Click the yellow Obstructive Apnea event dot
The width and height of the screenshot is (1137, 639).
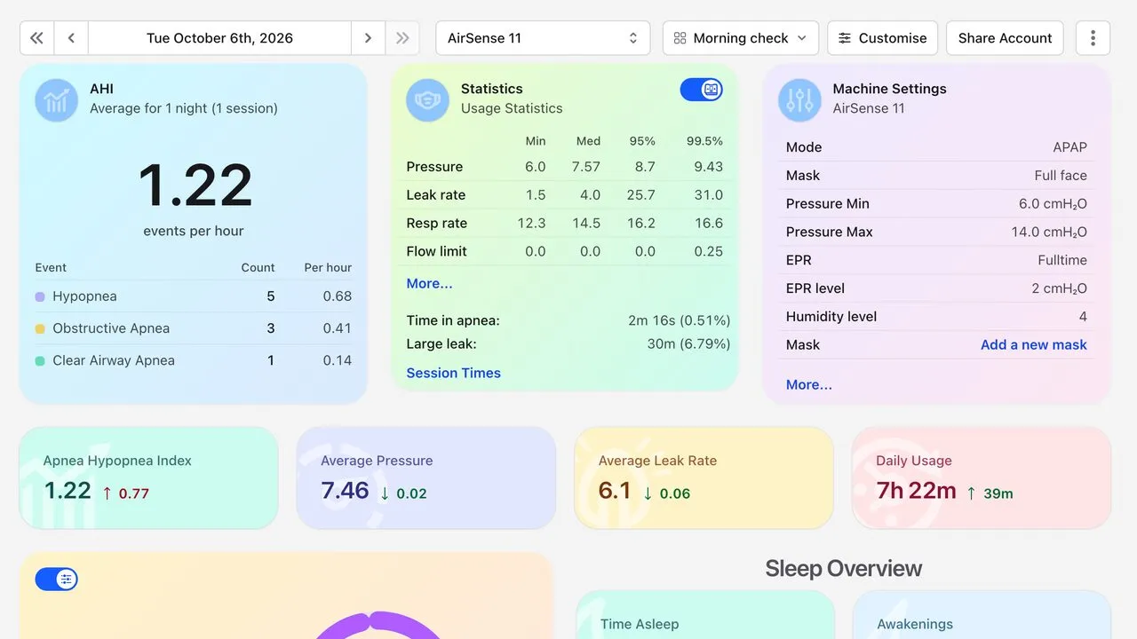click(40, 328)
